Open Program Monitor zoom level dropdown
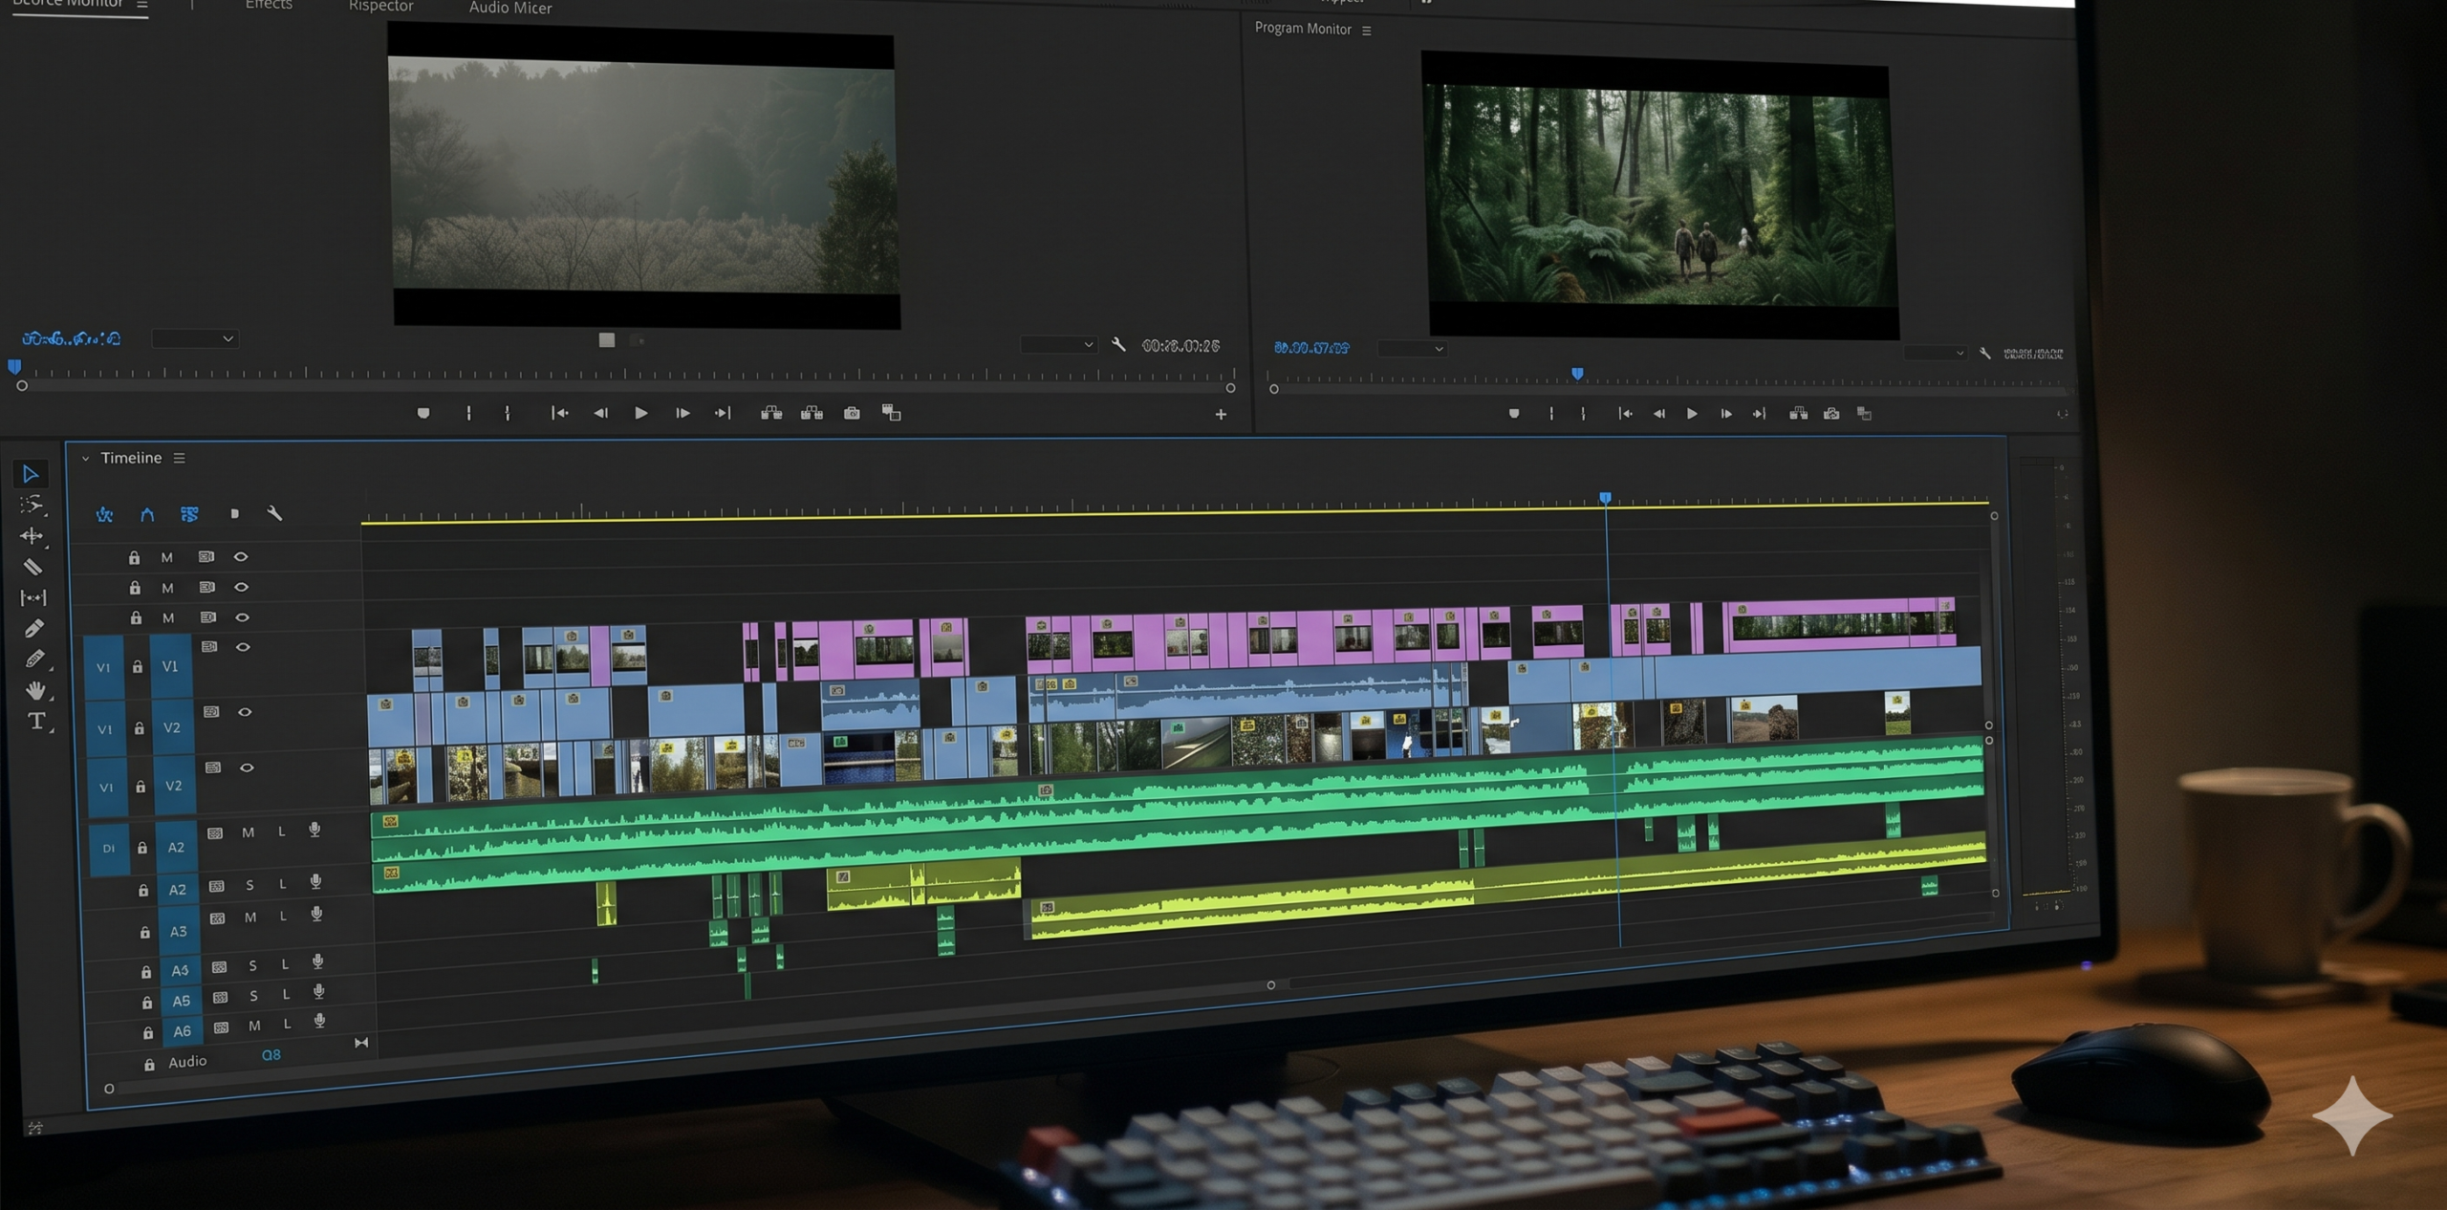This screenshot has width=2447, height=1210. (1412, 349)
